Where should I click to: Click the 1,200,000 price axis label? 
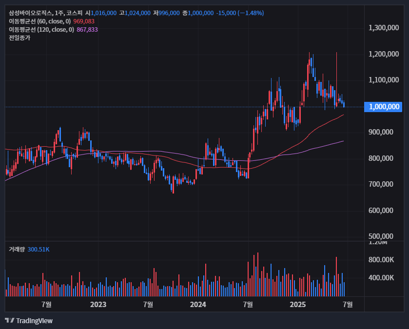pos(384,54)
